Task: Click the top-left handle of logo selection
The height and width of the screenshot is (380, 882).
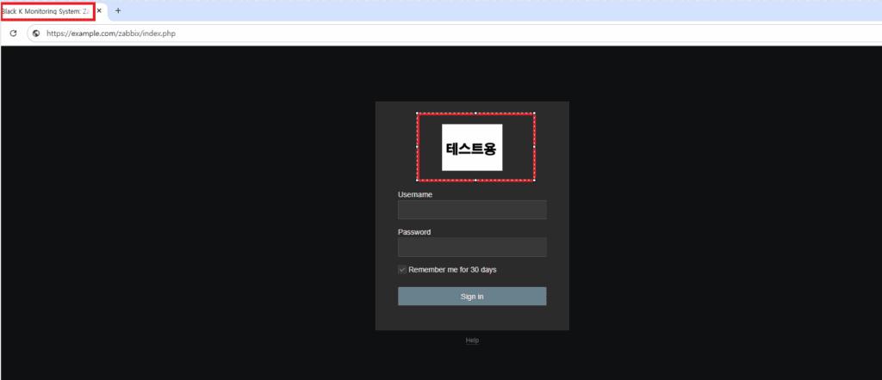Action: [418, 113]
